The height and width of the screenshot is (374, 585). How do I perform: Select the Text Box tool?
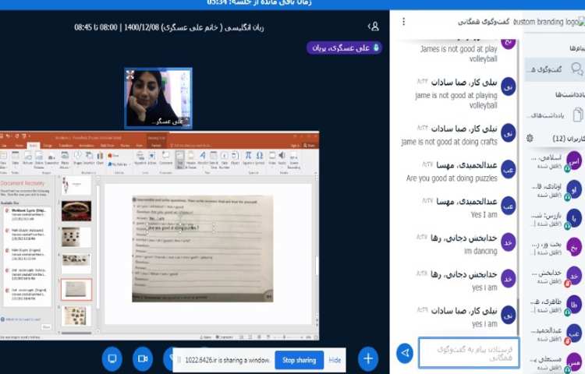(x=180, y=160)
